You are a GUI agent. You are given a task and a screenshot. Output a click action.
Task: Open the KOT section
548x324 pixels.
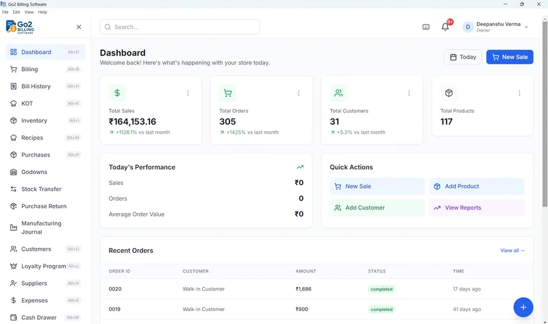click(45, 103)
